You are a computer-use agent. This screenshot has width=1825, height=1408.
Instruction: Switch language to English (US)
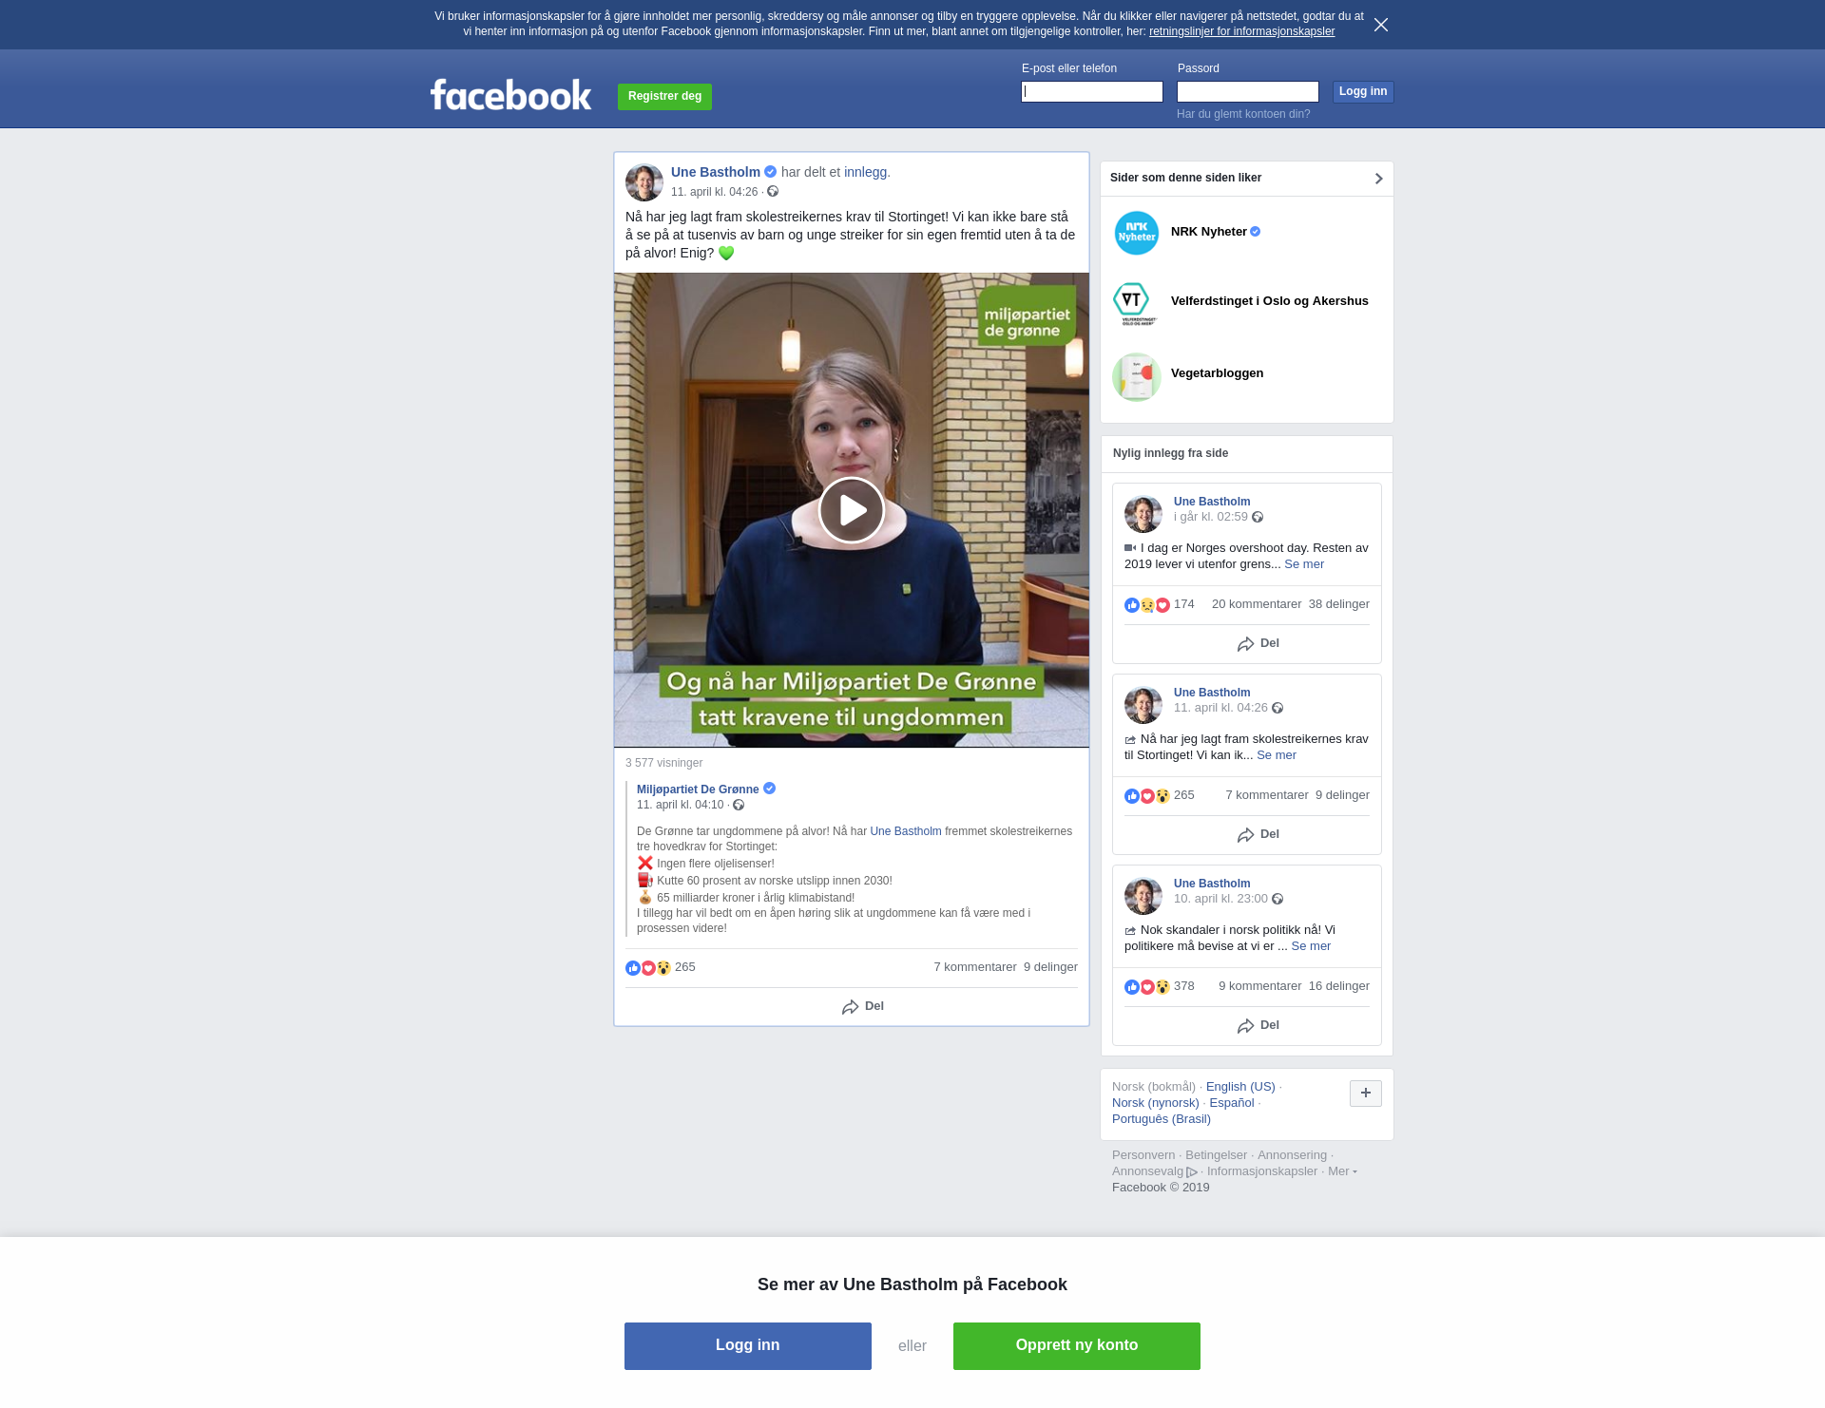click(x=1240, y=1087)
